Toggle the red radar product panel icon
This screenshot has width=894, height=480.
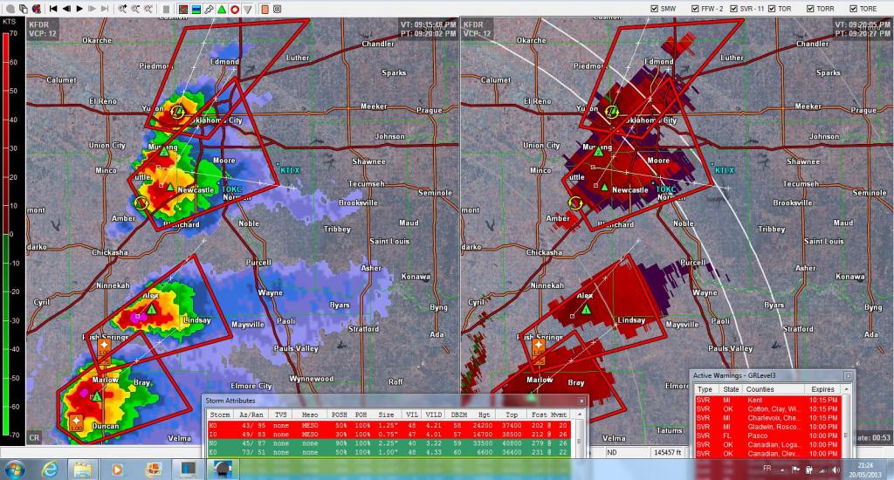pyautogui.click(x=183, y=9)
